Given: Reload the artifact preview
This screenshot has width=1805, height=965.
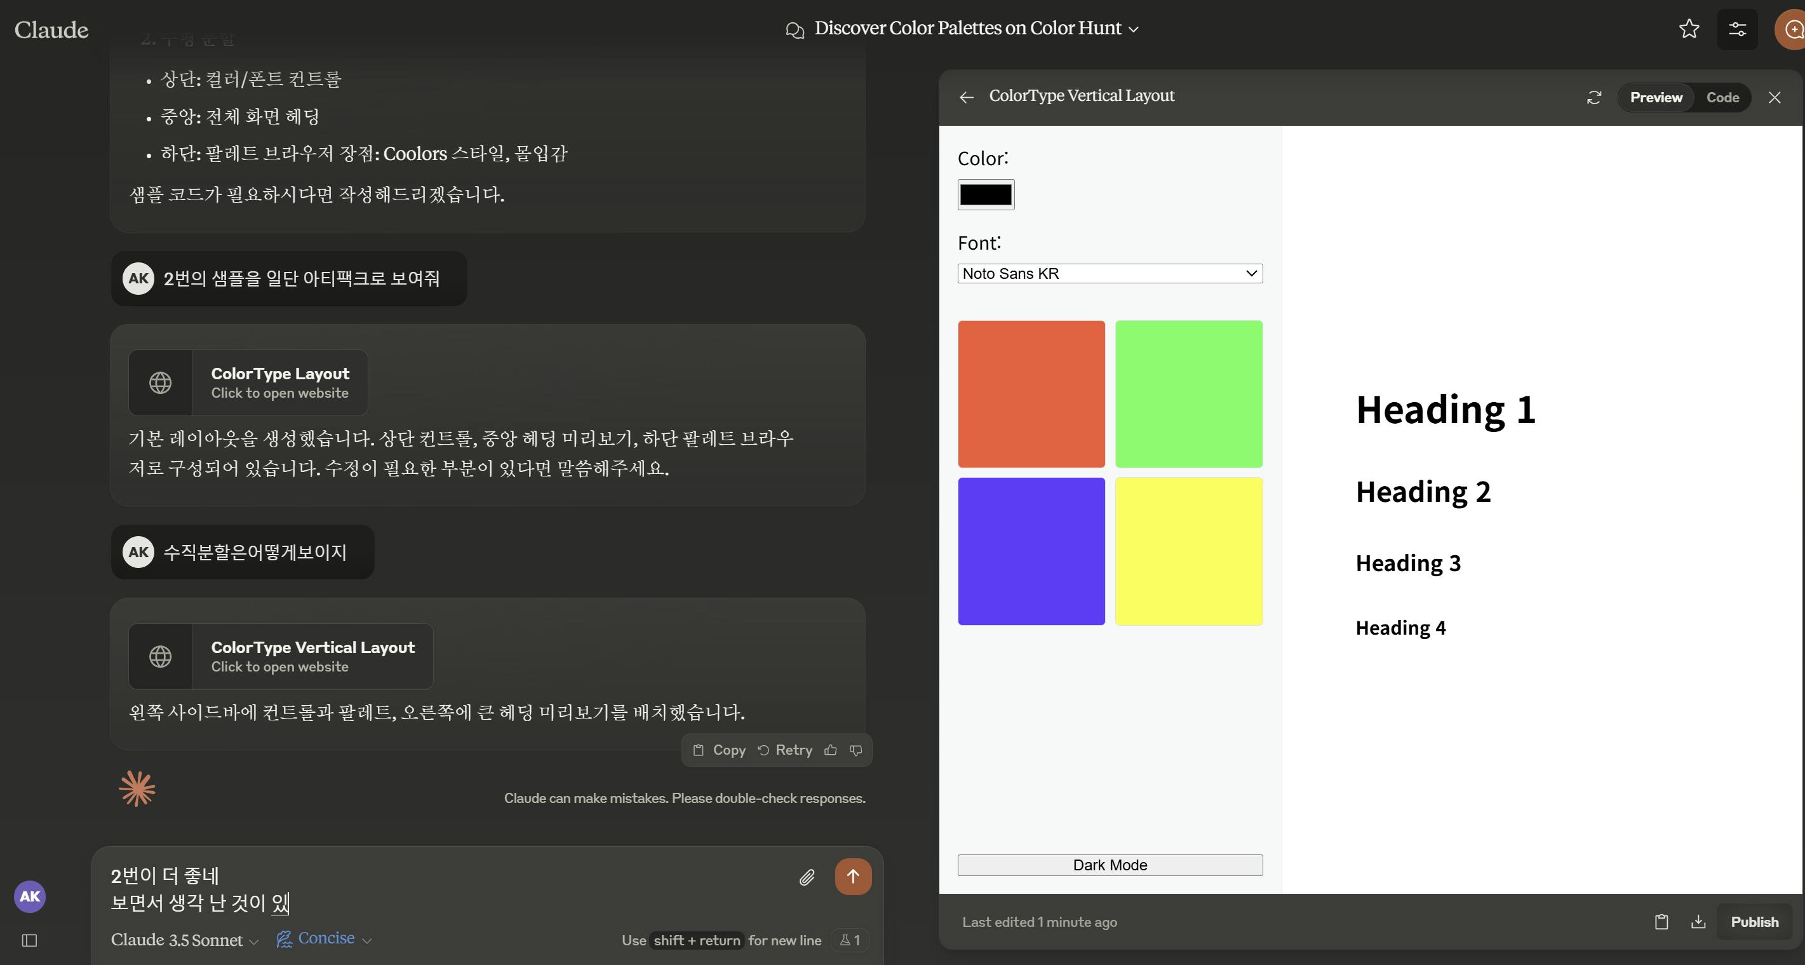Looking at the screenshot, I should click(1594, 97).
